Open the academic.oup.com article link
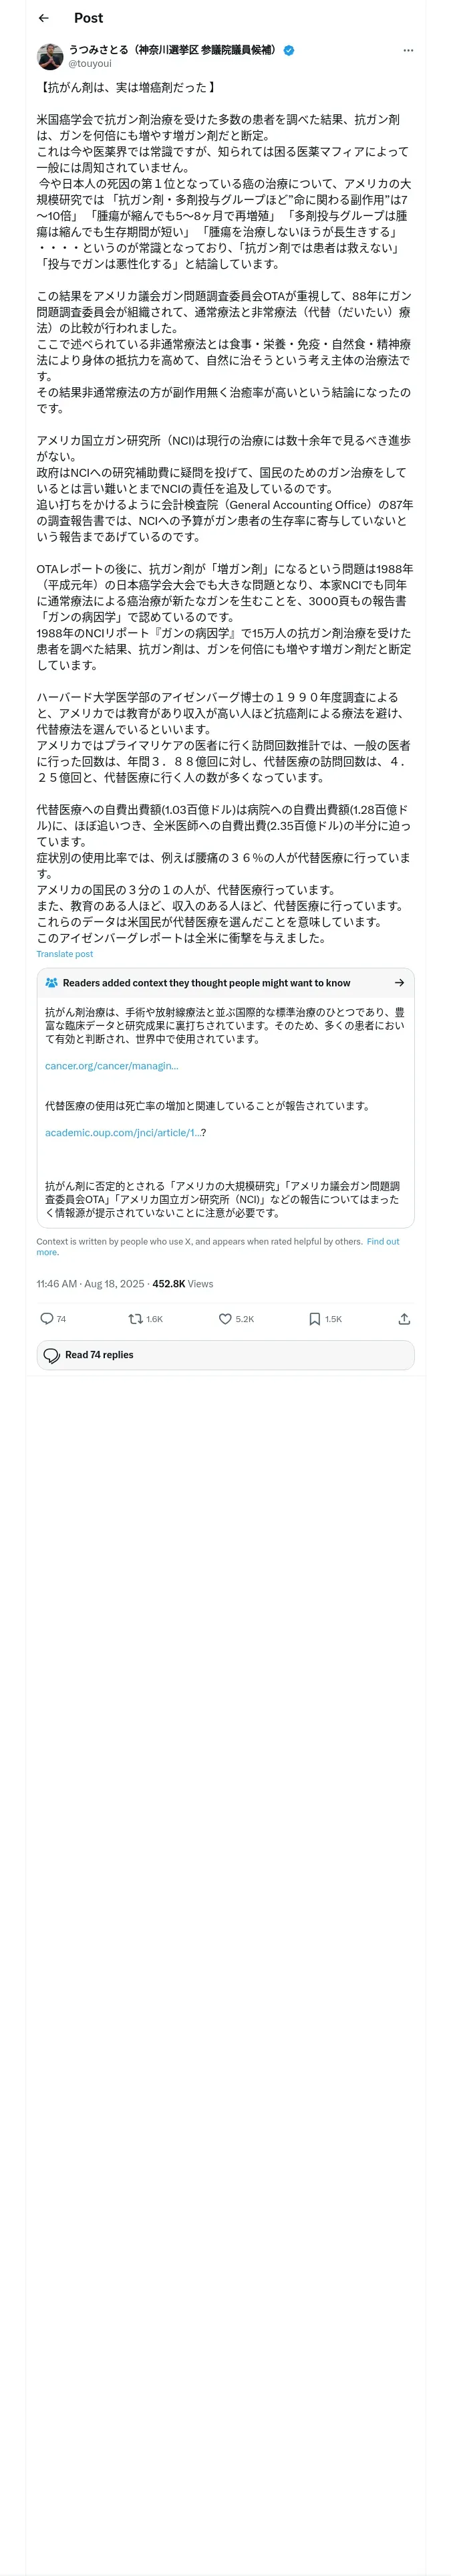The height and width of the screenshot is (2576, 451). [125, 1133]
